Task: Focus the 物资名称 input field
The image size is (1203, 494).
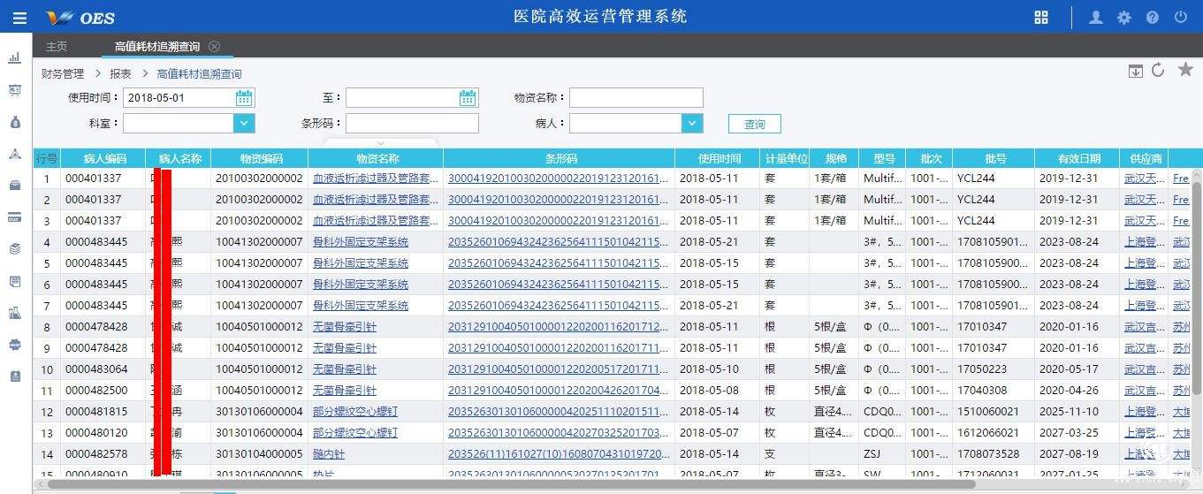Action: [636, 98]
